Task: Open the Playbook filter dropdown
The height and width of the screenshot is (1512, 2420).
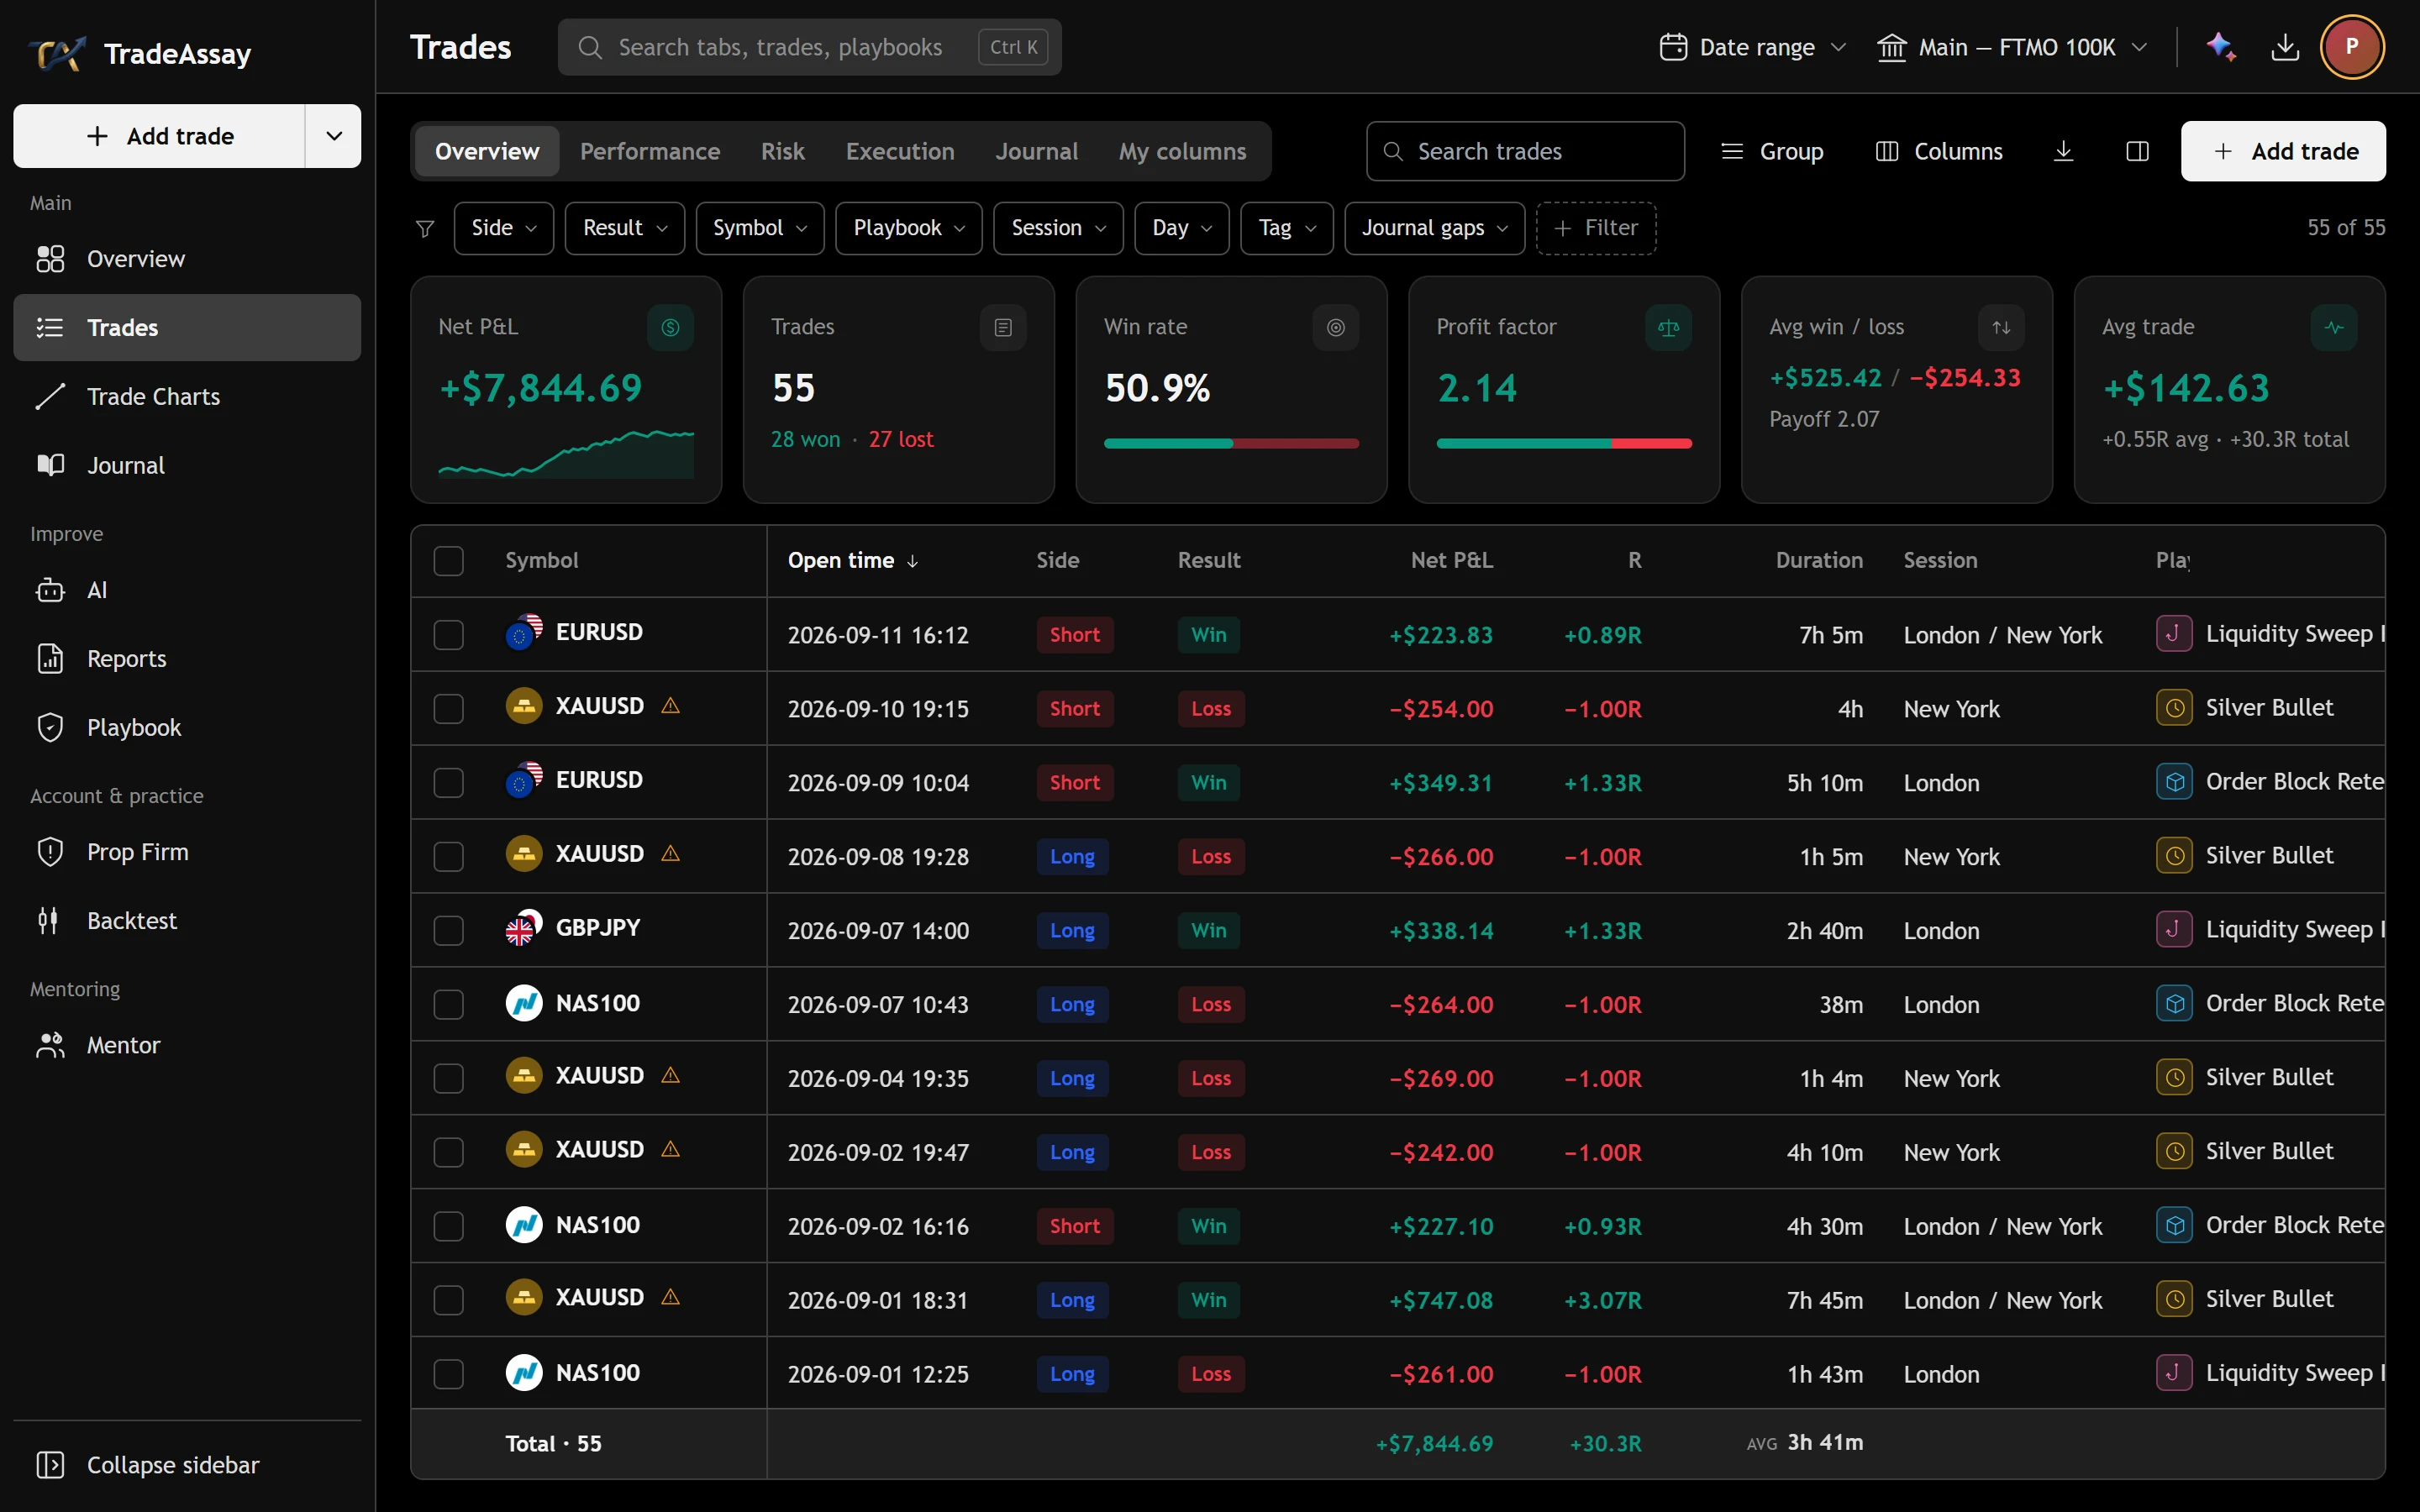Action: [x=909, y=228]
